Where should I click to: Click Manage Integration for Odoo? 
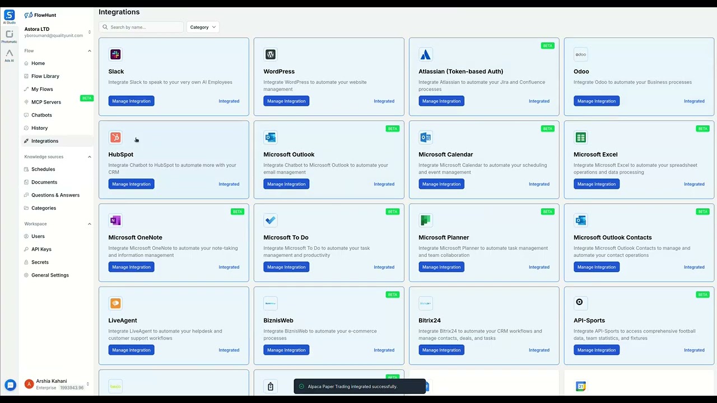(597, 101)
